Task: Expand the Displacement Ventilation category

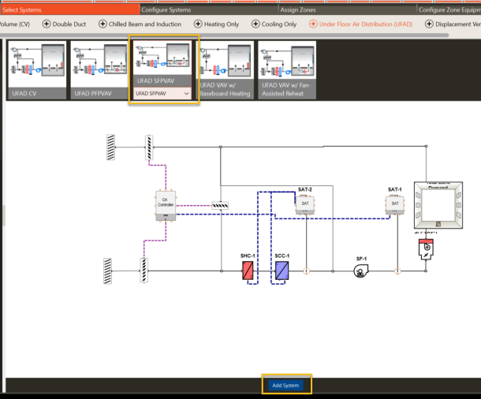Action: [453, 24]
